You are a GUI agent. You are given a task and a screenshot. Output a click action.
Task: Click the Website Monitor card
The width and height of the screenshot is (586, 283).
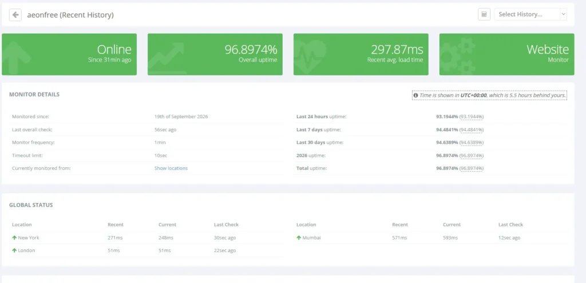coord(506,54)
